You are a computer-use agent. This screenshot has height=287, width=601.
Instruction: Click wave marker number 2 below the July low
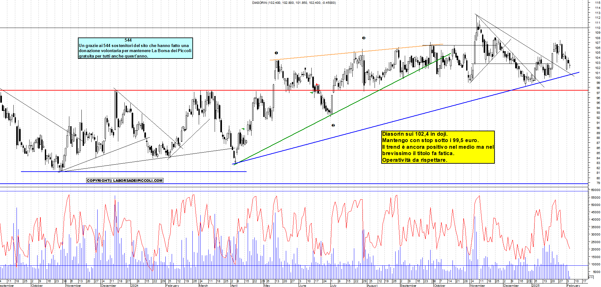click(x=333, y=125)
